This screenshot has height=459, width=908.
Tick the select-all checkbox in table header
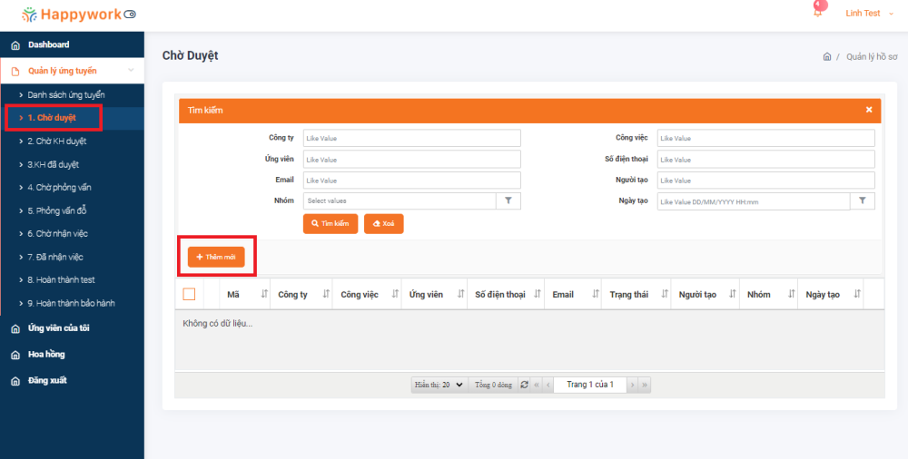point(189,294)
